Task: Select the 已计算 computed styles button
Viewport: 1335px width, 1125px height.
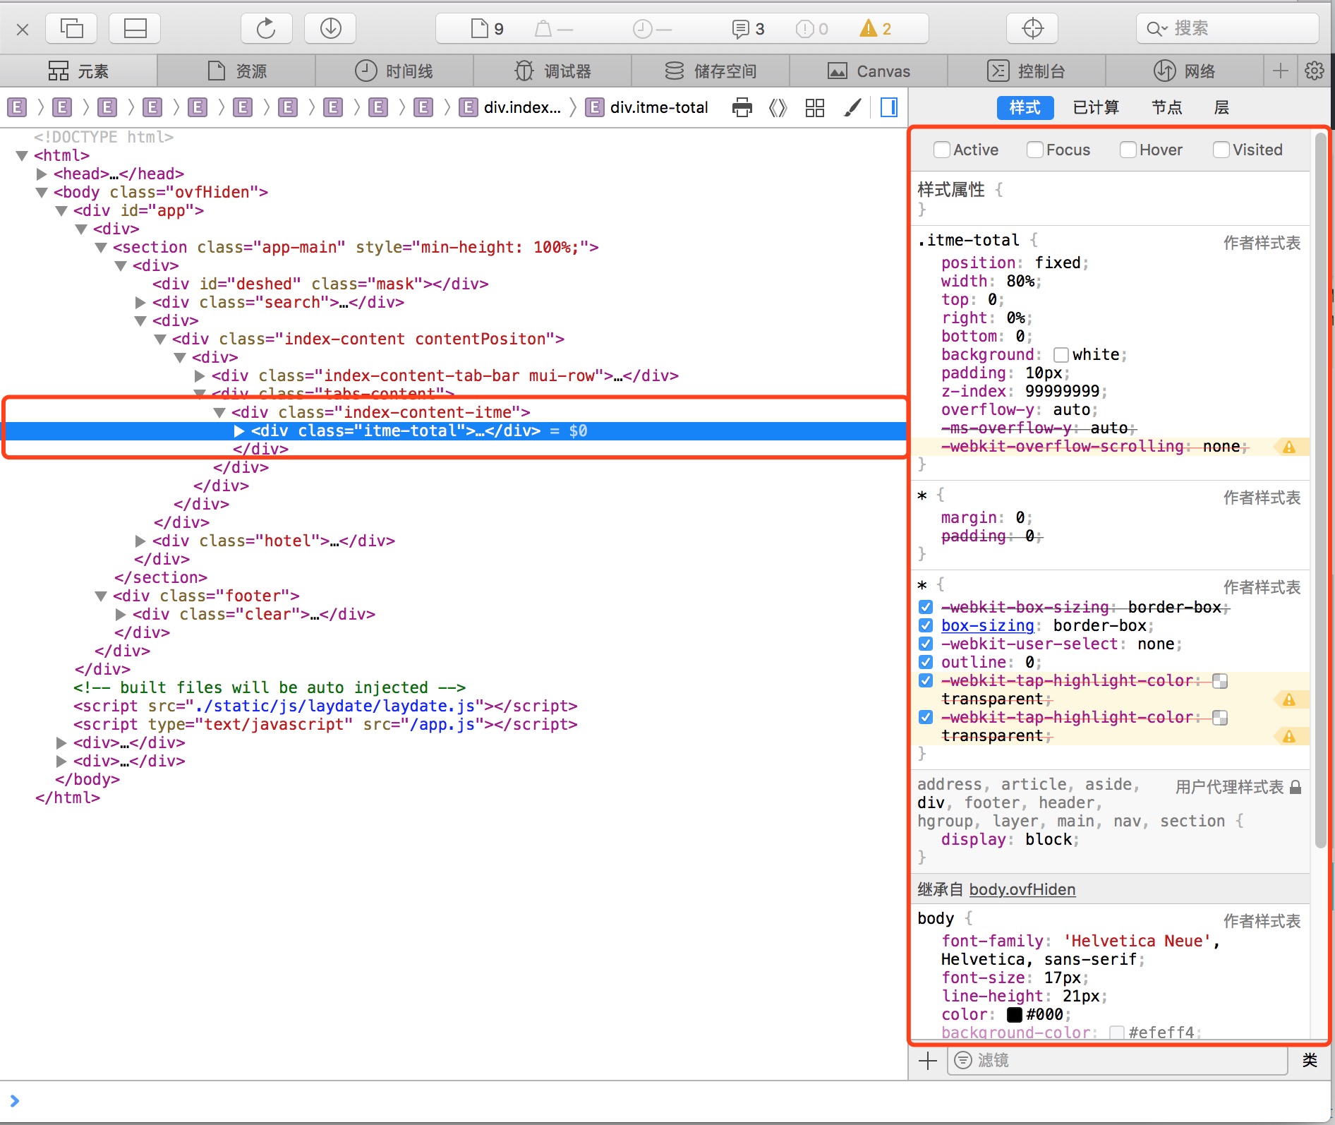Action: pos(1096,108)
